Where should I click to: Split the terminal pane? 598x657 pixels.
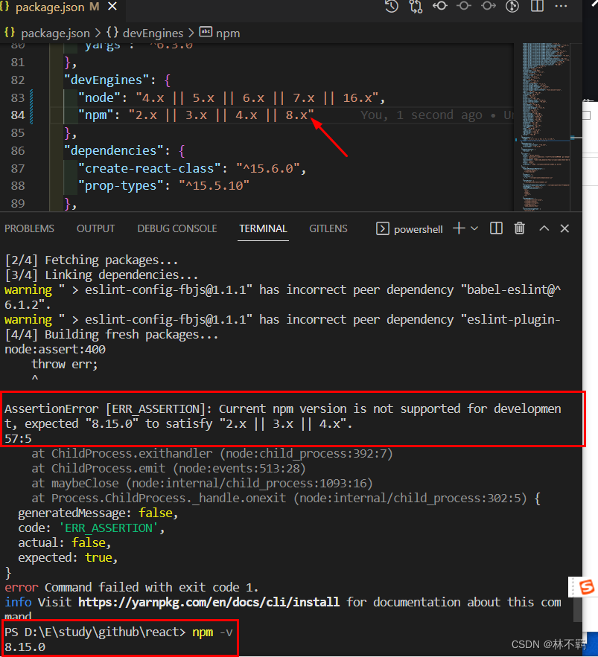(x=496, y=228)
